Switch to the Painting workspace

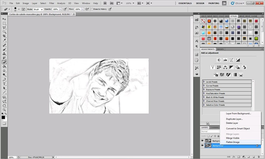[214, 3]
